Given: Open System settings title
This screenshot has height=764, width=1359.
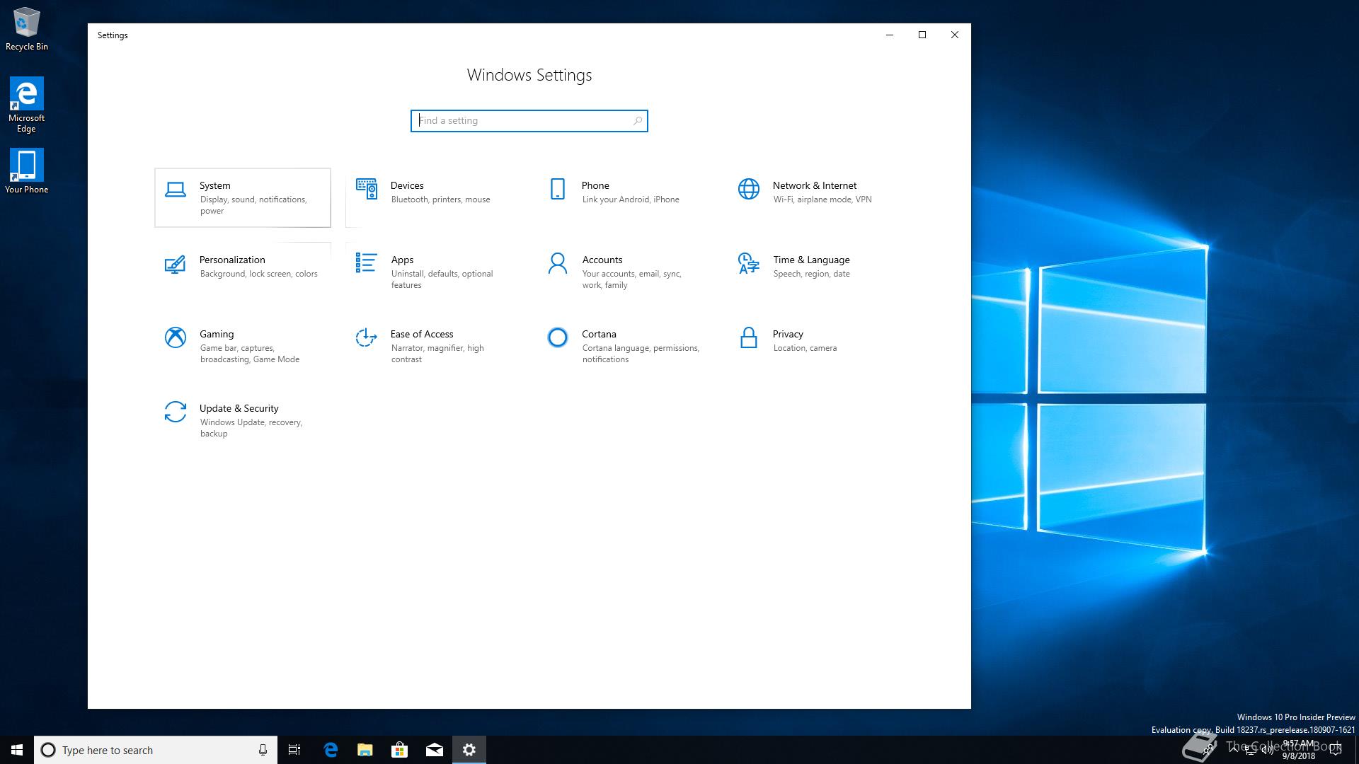Looking at the screenshot, I should point(214,185).
